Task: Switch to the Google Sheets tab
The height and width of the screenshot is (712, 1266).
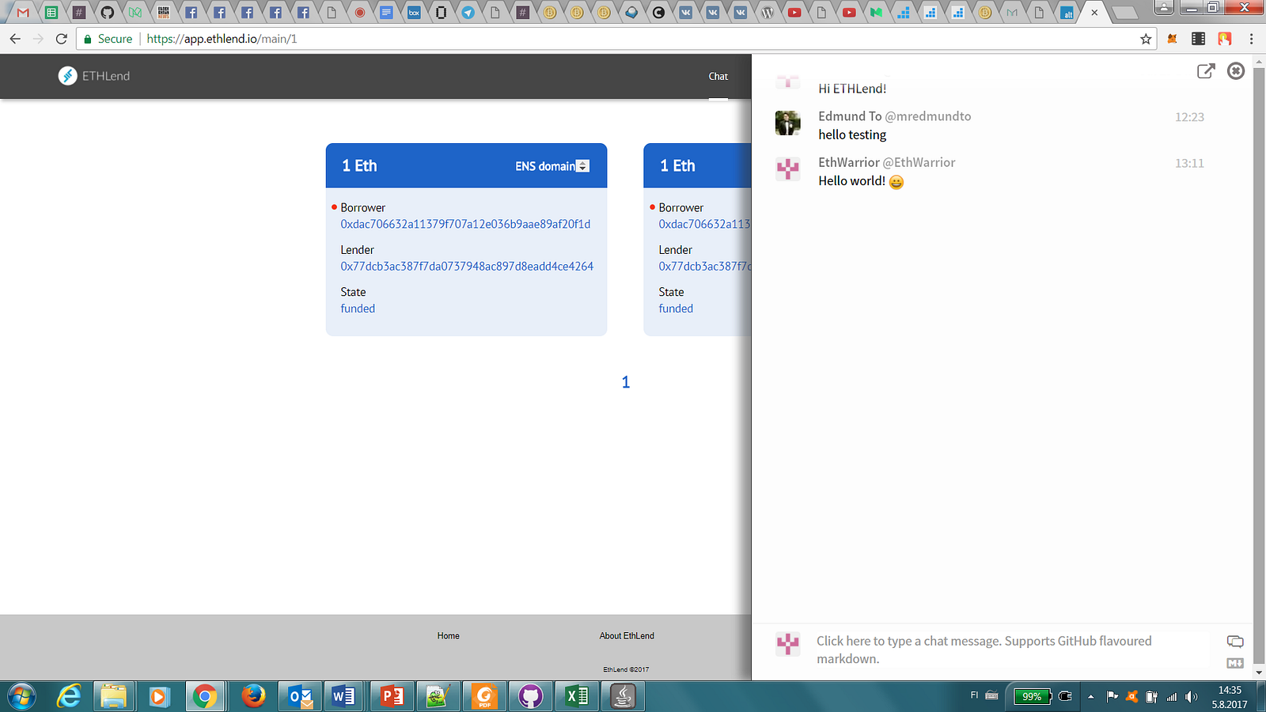Action: [x=51, y=12]
